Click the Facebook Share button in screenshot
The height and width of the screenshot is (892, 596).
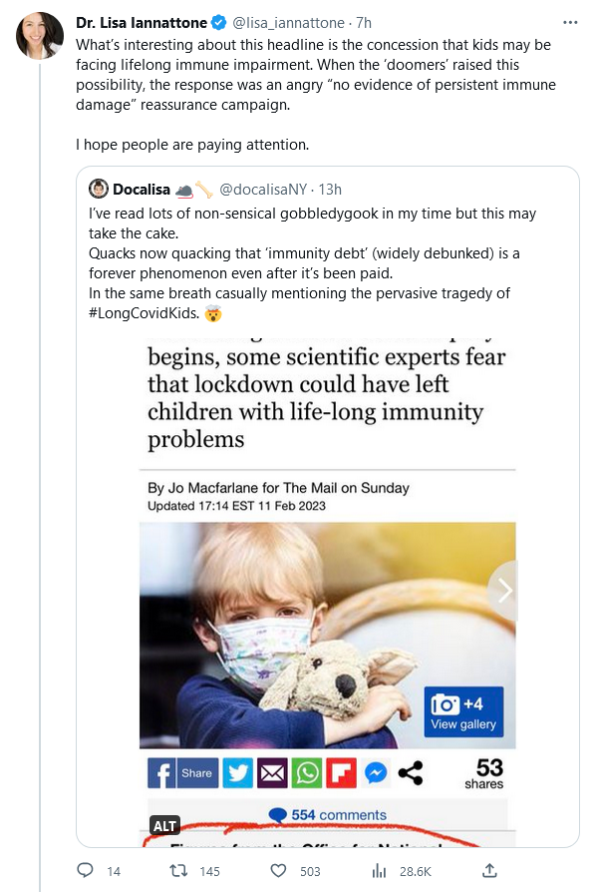(x=183, y=773)
